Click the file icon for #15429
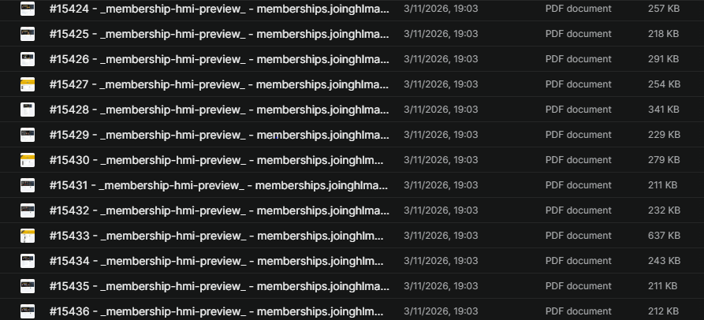This screenshot has width=704, height=320. (x=28, y=135)
